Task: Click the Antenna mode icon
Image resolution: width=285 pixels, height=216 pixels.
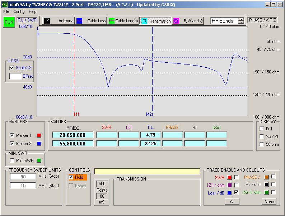Action: tap(47, 21)
